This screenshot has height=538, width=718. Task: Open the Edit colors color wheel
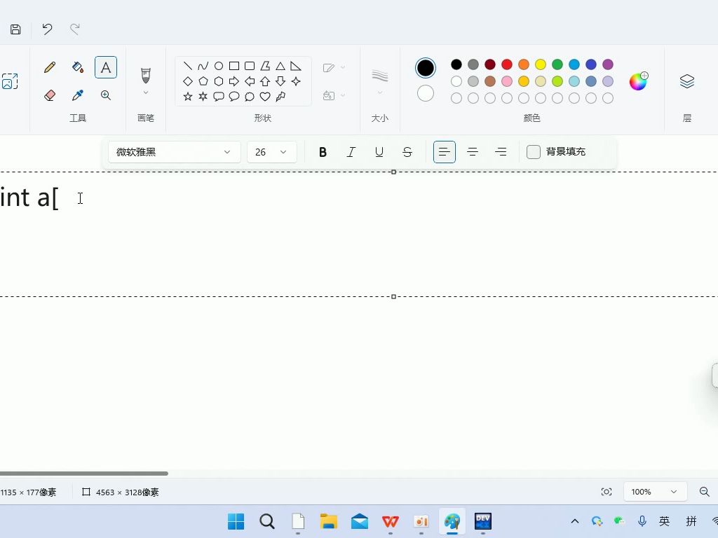(x=637, y=81)
